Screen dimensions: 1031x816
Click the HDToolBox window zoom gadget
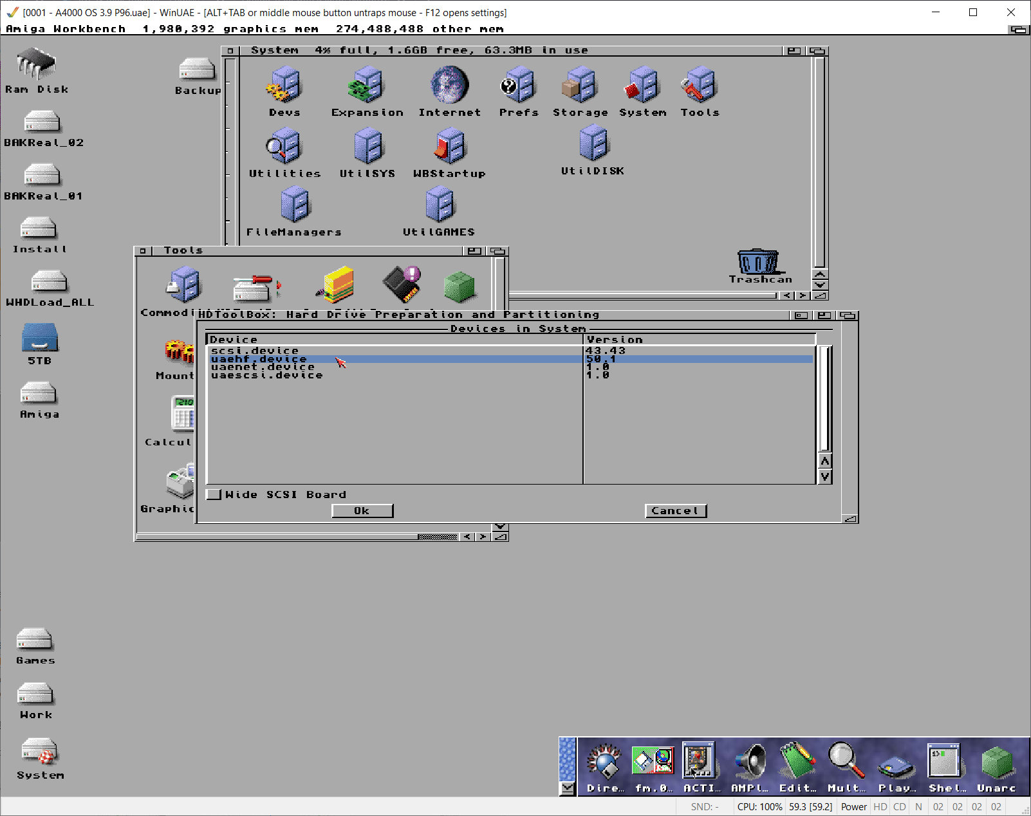824,315
